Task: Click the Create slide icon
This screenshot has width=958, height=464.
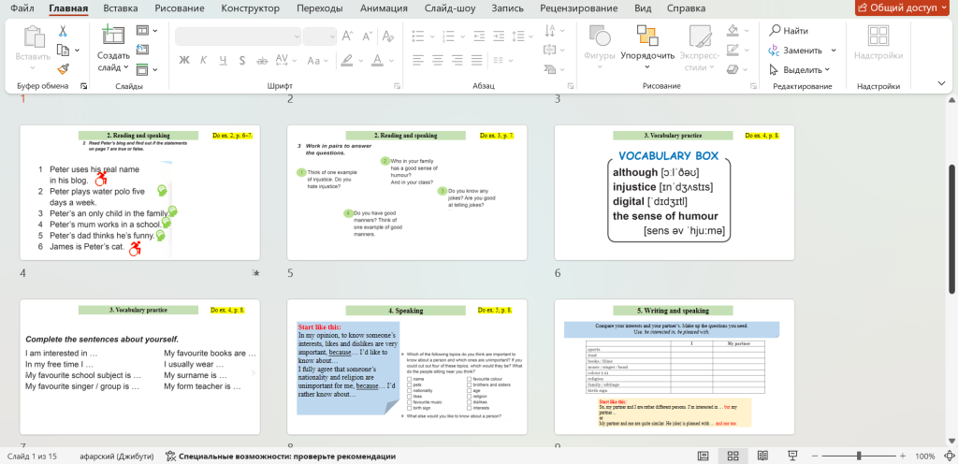Action: (113, 35)
